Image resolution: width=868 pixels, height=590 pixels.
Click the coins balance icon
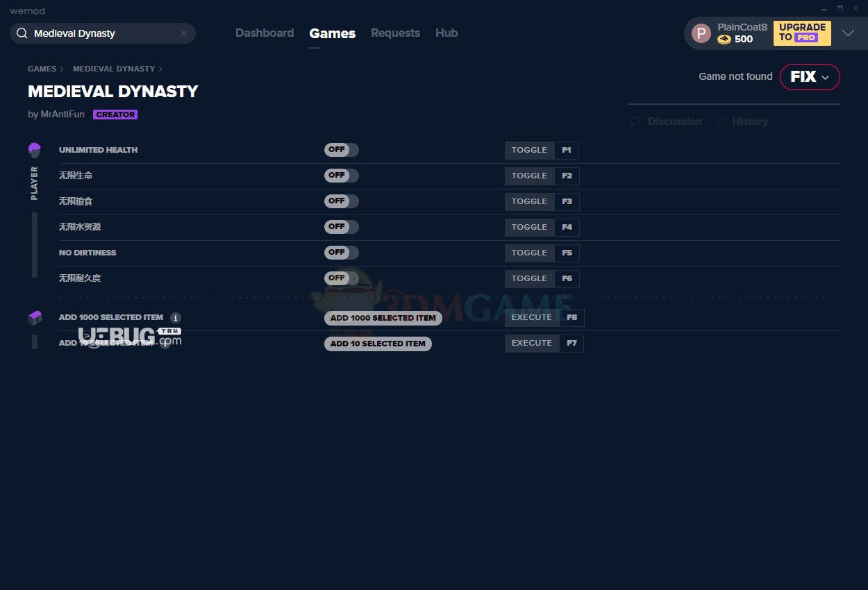[x=724, y=40]
